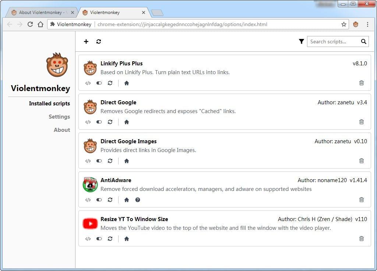
Task: Click the Resize YT YouTube icon
Action: click(90, 224)
